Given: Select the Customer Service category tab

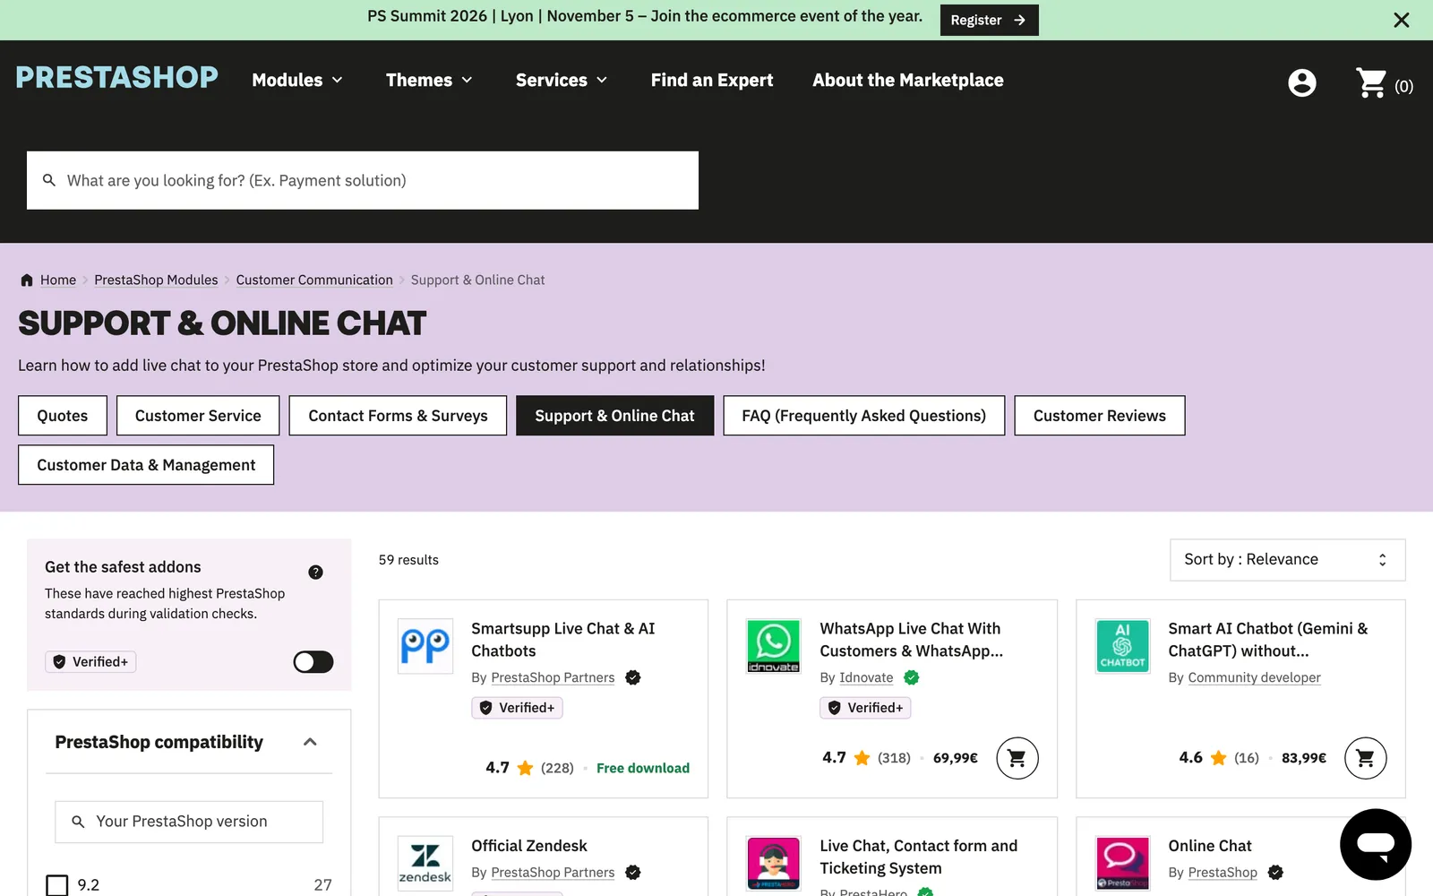Looking at the screenshot, I should 198,416.
